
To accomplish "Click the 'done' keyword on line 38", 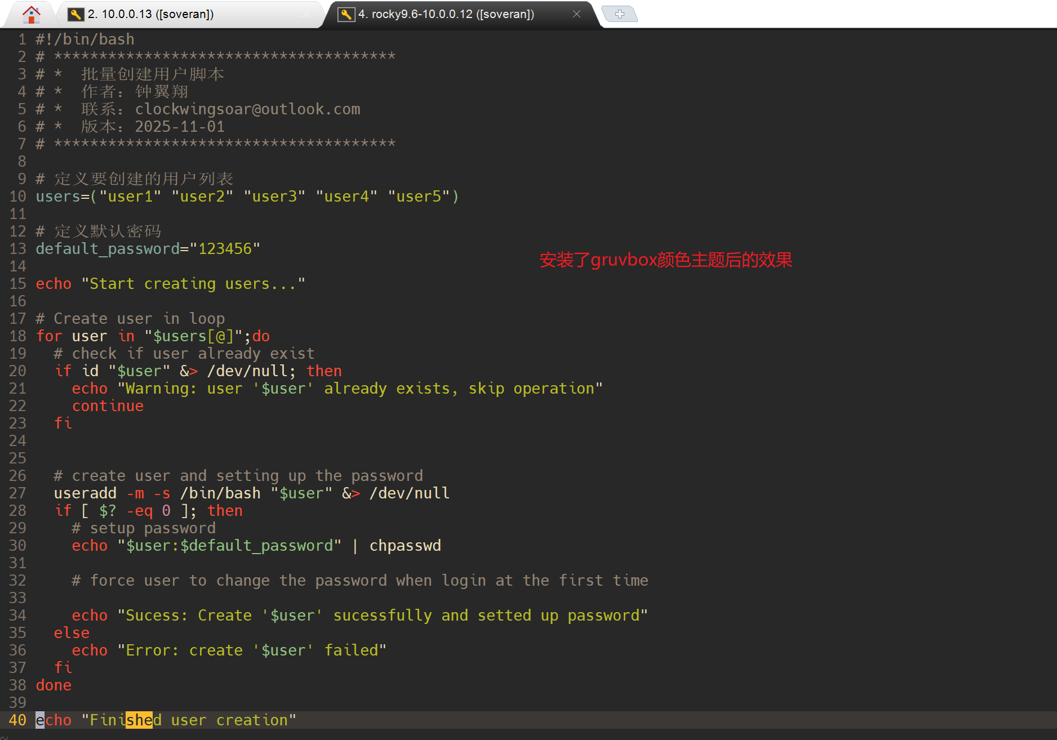I will tap(54, 685).
